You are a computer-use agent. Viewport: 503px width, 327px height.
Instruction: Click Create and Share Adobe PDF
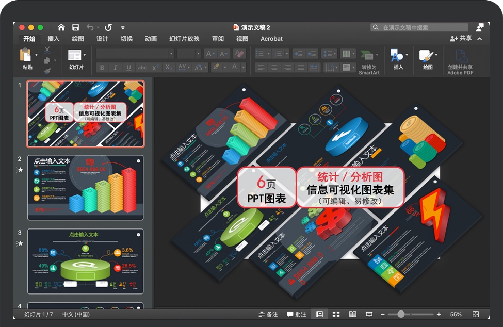click(x=460, y=61)
